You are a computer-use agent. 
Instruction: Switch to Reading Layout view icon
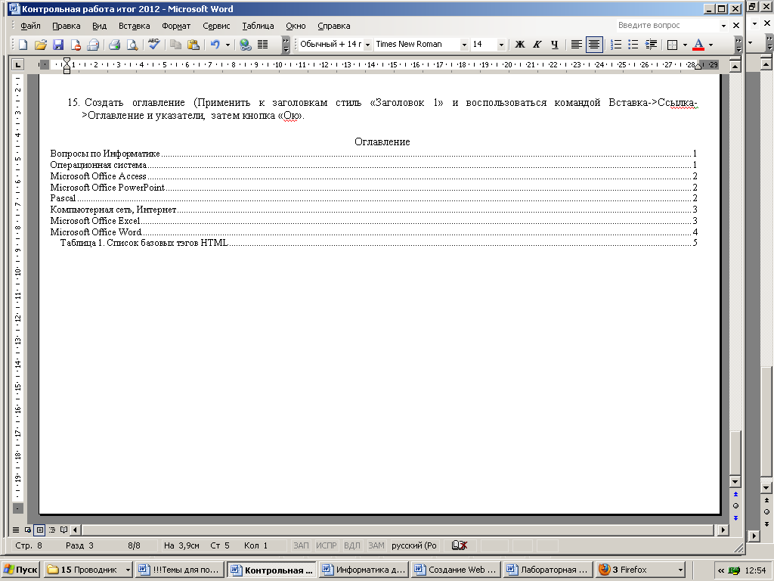63,530
